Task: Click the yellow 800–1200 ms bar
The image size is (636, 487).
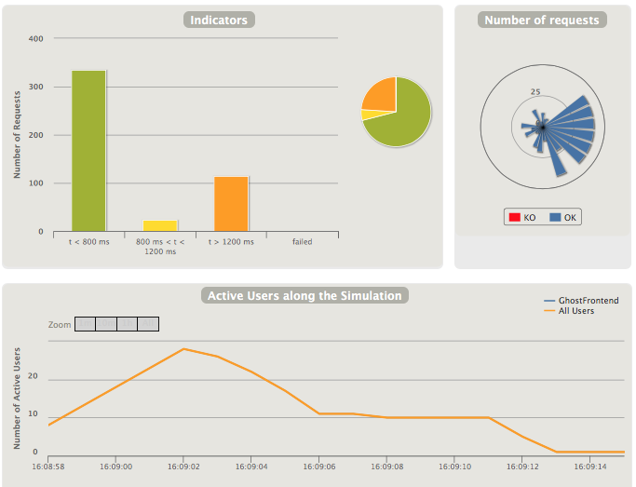Action: click(159, 225)
